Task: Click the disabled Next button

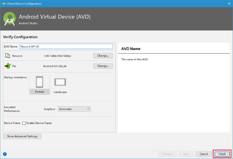Action: (186, 154)
